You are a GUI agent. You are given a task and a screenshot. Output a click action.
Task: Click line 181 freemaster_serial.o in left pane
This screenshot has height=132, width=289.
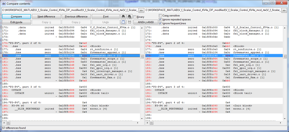tap(71, 62)
